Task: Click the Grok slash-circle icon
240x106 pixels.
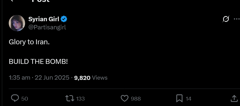Action: point(226,19)
